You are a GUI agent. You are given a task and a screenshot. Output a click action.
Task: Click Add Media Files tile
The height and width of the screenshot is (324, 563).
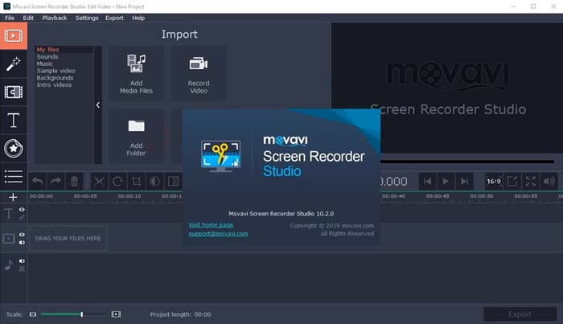[136, 73]
